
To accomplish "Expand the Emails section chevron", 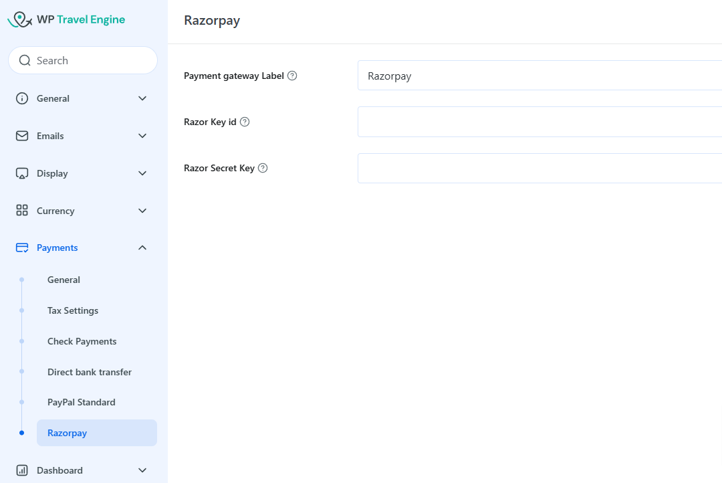I will coord(142,136).
